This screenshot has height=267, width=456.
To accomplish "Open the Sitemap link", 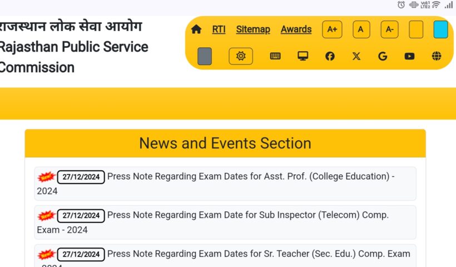I will [253, 29].
